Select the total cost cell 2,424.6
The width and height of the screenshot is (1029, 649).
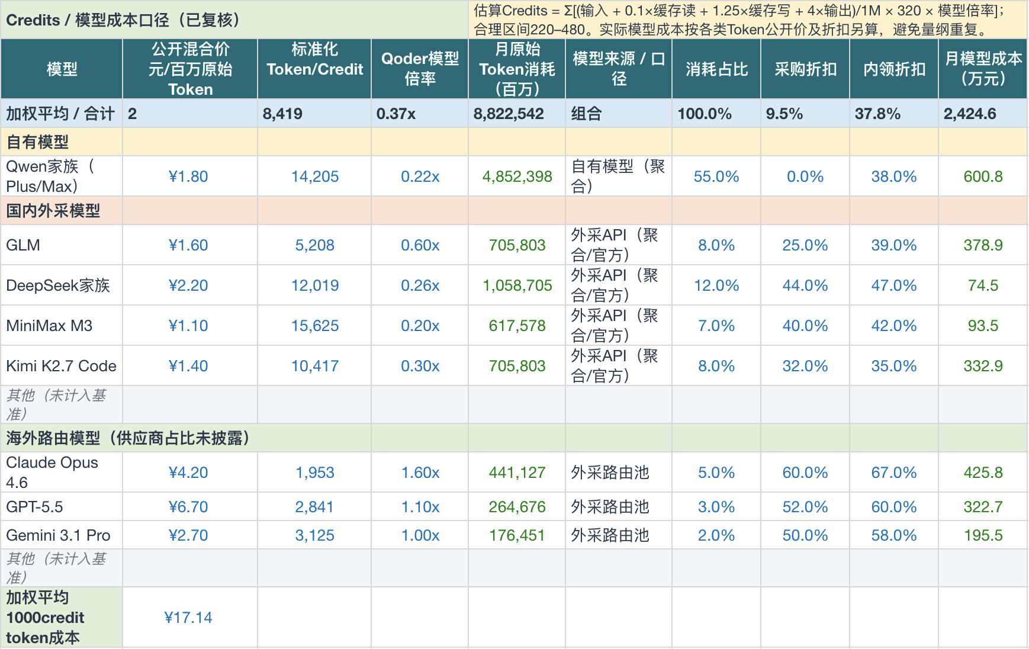point(983,113)
